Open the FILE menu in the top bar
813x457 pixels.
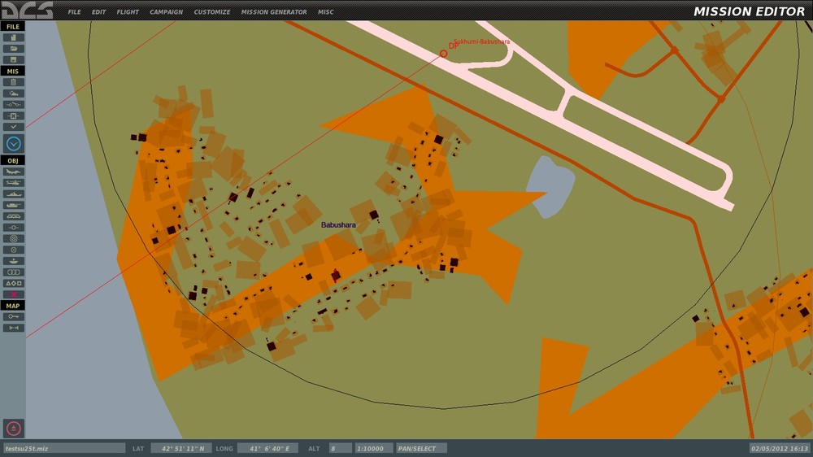pos(74,12)
